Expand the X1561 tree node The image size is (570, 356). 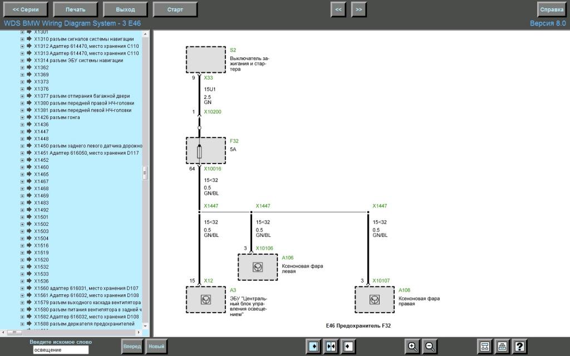pos(22,295)
